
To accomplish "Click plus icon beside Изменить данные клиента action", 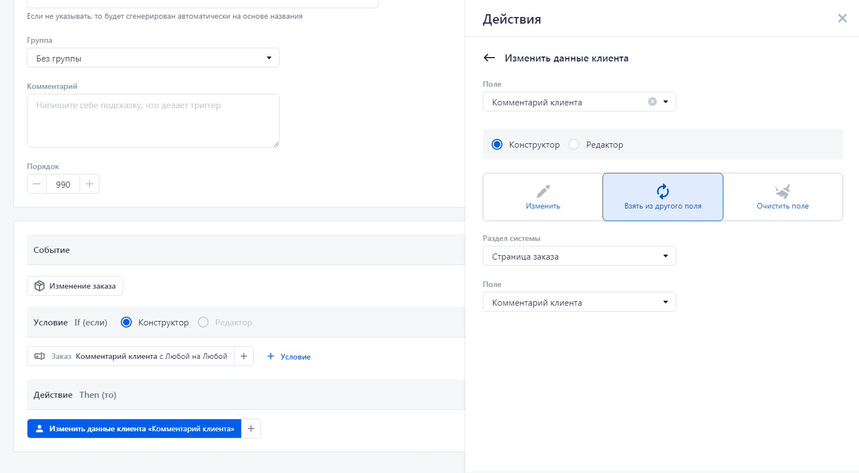I will (251, 429).
